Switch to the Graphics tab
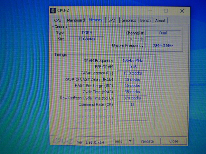 coord(129,20)
